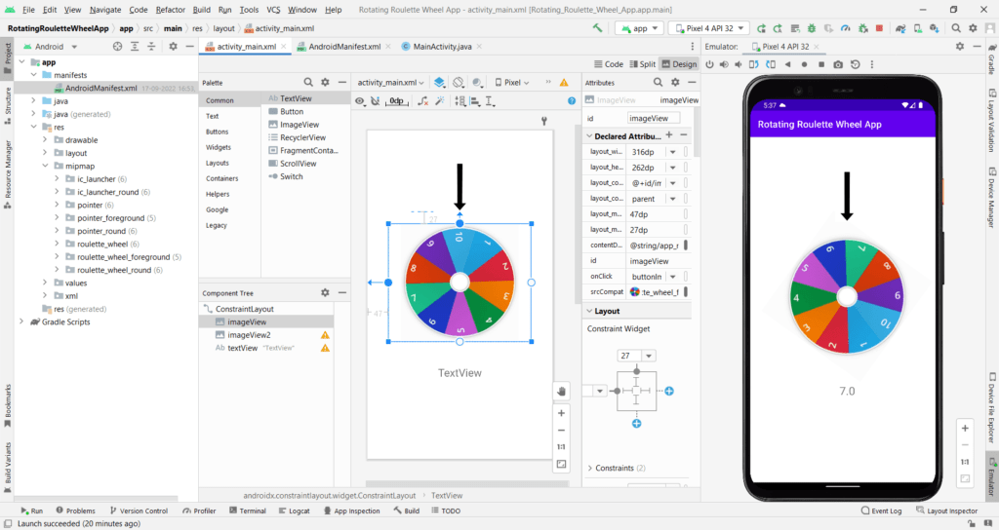
Task: Click emulator volume up icon
Action: [x=724, y=64]
